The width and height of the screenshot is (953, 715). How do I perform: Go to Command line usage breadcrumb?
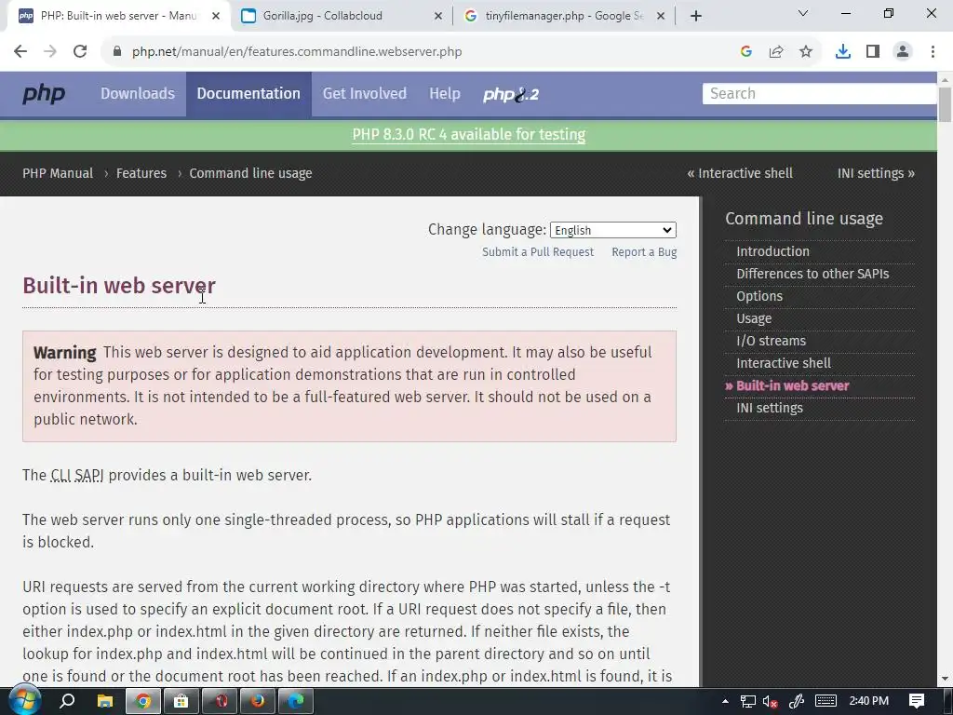click(250, 173)
